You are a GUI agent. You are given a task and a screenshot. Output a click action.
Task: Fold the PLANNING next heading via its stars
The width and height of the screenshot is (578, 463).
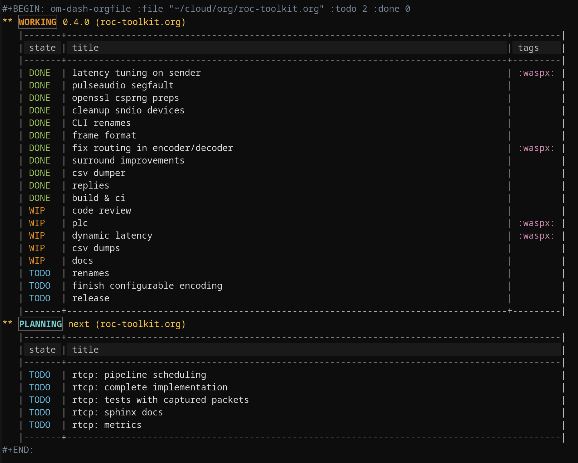click(8, 323)
